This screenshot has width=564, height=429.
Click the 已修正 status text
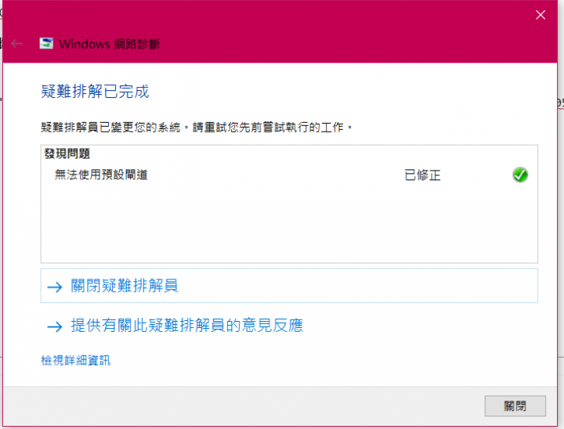click(x=422, y=175)
